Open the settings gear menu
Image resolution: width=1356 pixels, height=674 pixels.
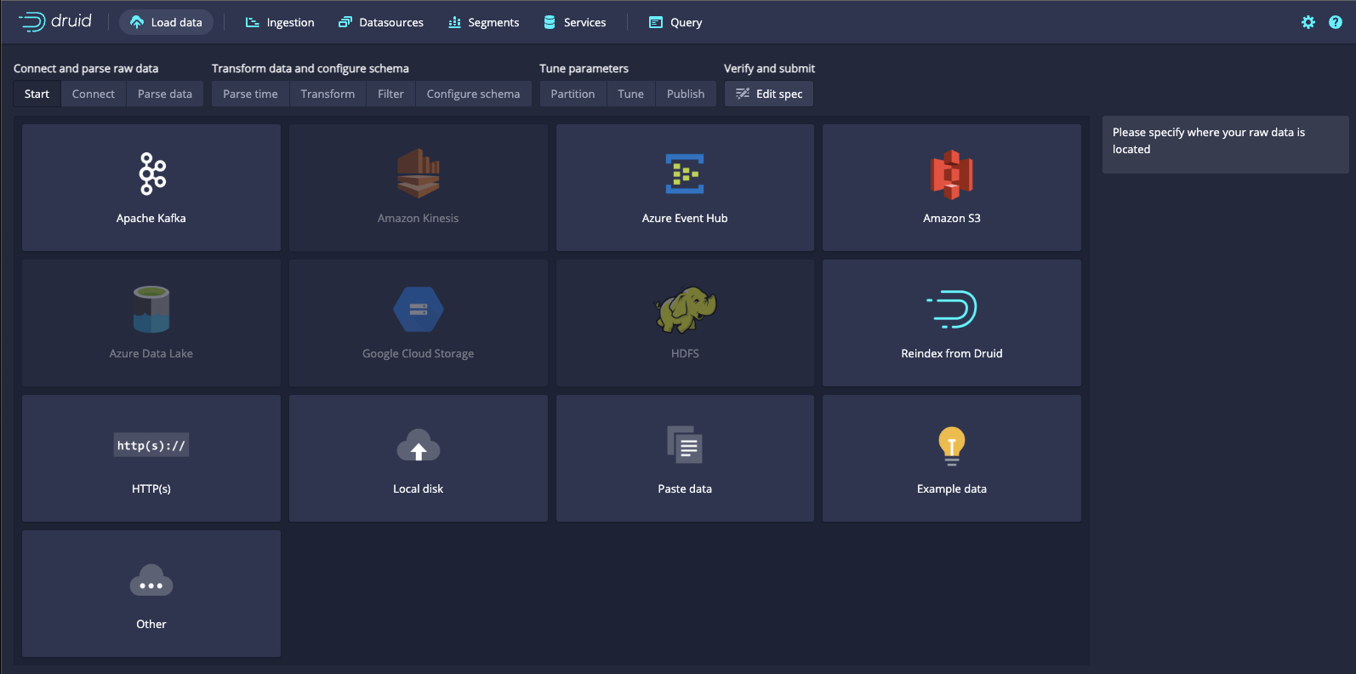tap(1308, 22)
